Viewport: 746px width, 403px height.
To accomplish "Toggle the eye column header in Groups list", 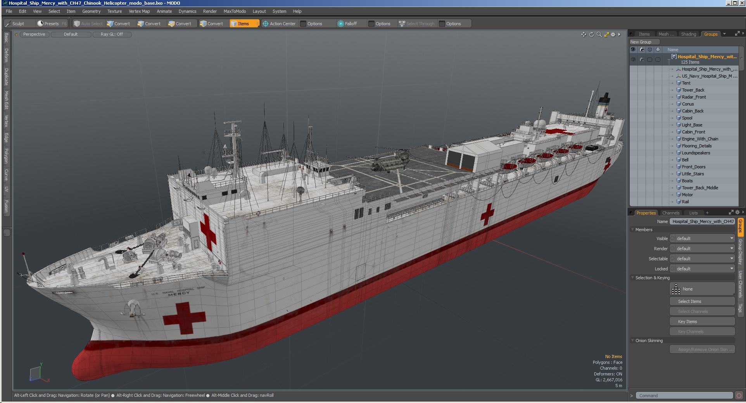I will [633, 50].
